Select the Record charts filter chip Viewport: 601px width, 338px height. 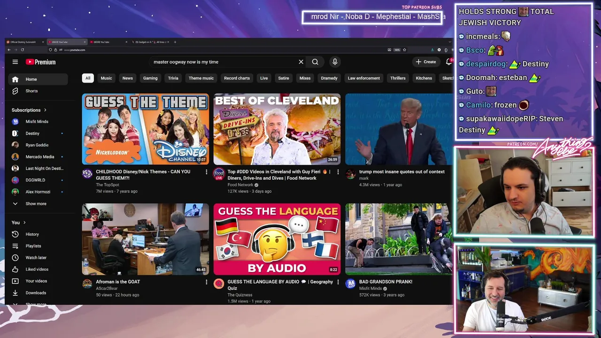[x=237, y=78]
